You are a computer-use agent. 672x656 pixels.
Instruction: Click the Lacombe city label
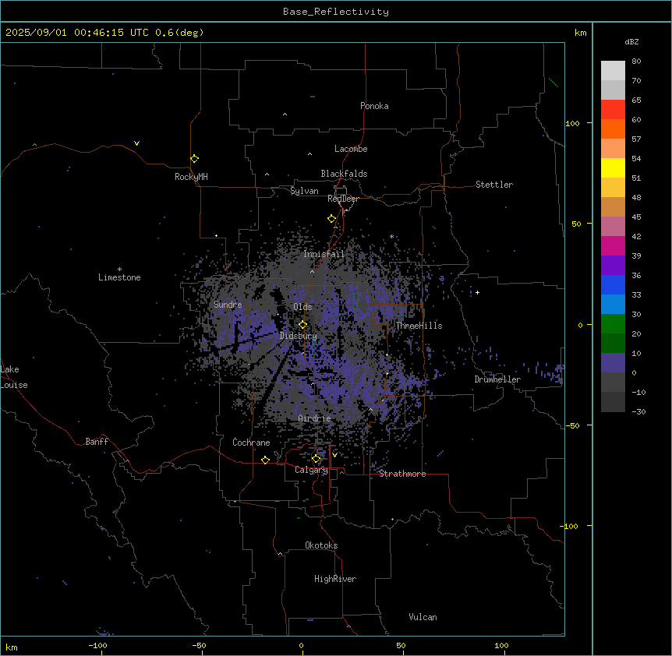351,149
